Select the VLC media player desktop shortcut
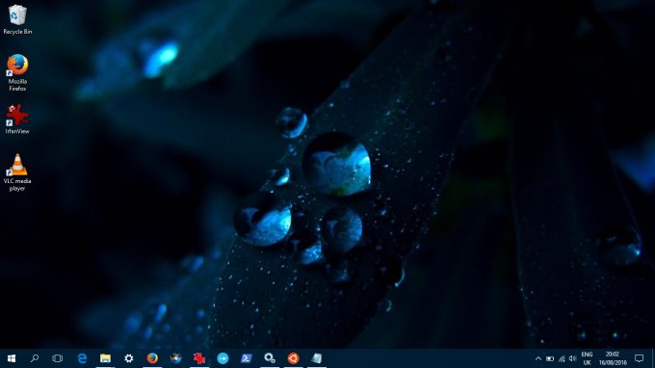The image size is (655, 368). pyautogui.click(x=17, y=172)
